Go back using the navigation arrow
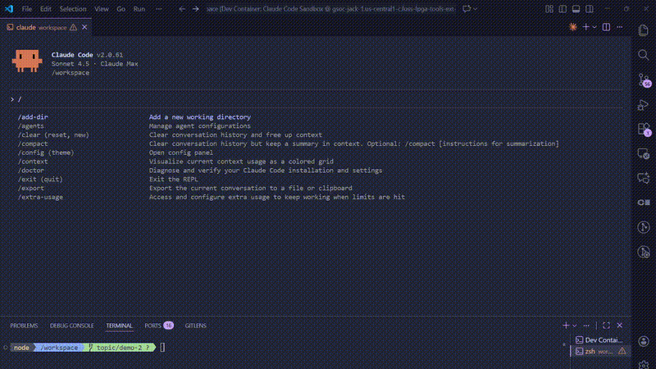Viewport: 656px width, 369px height. click(x=182, y=9)
